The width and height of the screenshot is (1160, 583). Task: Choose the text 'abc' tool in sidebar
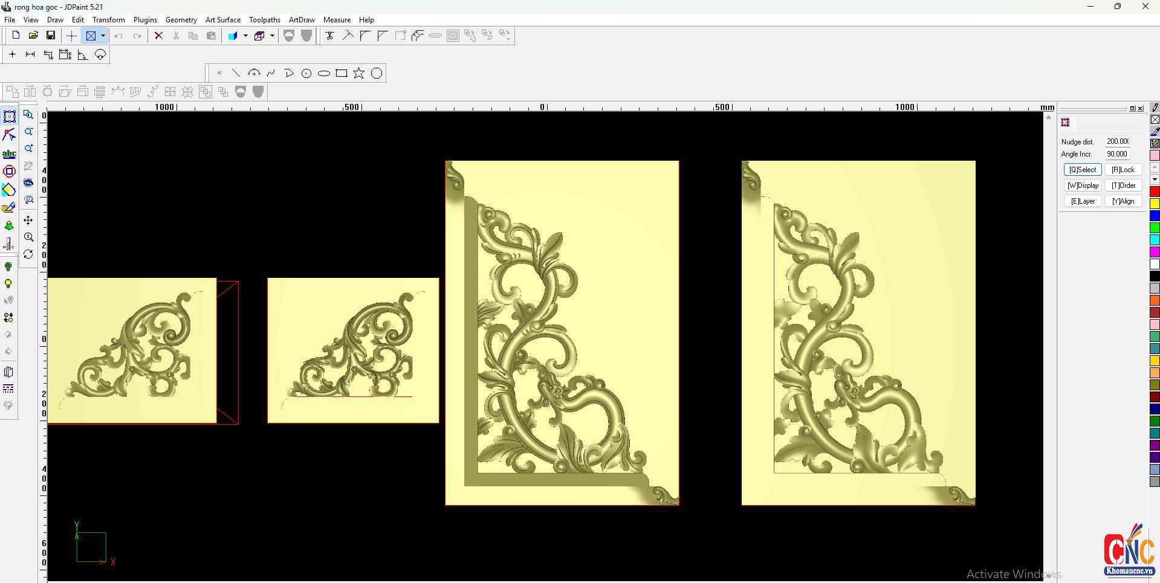pos(9,153)
